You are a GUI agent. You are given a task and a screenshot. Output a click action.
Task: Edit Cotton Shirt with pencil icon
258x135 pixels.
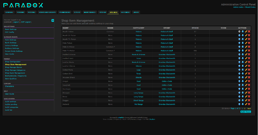246,74
